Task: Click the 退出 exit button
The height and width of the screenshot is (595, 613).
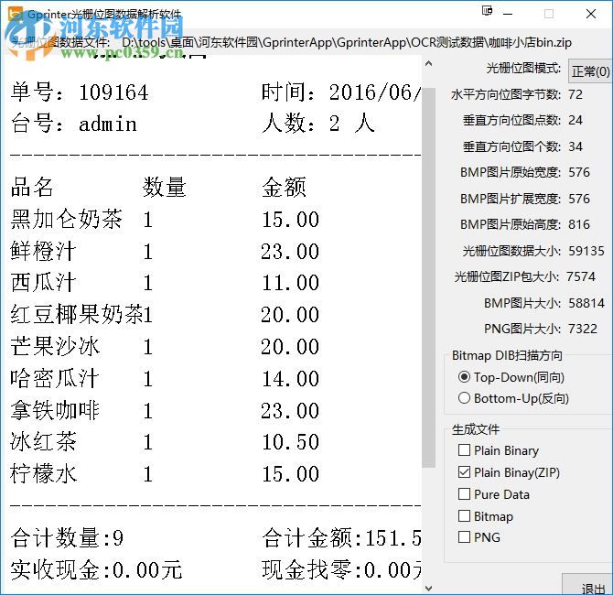Action: pos(587,584)
